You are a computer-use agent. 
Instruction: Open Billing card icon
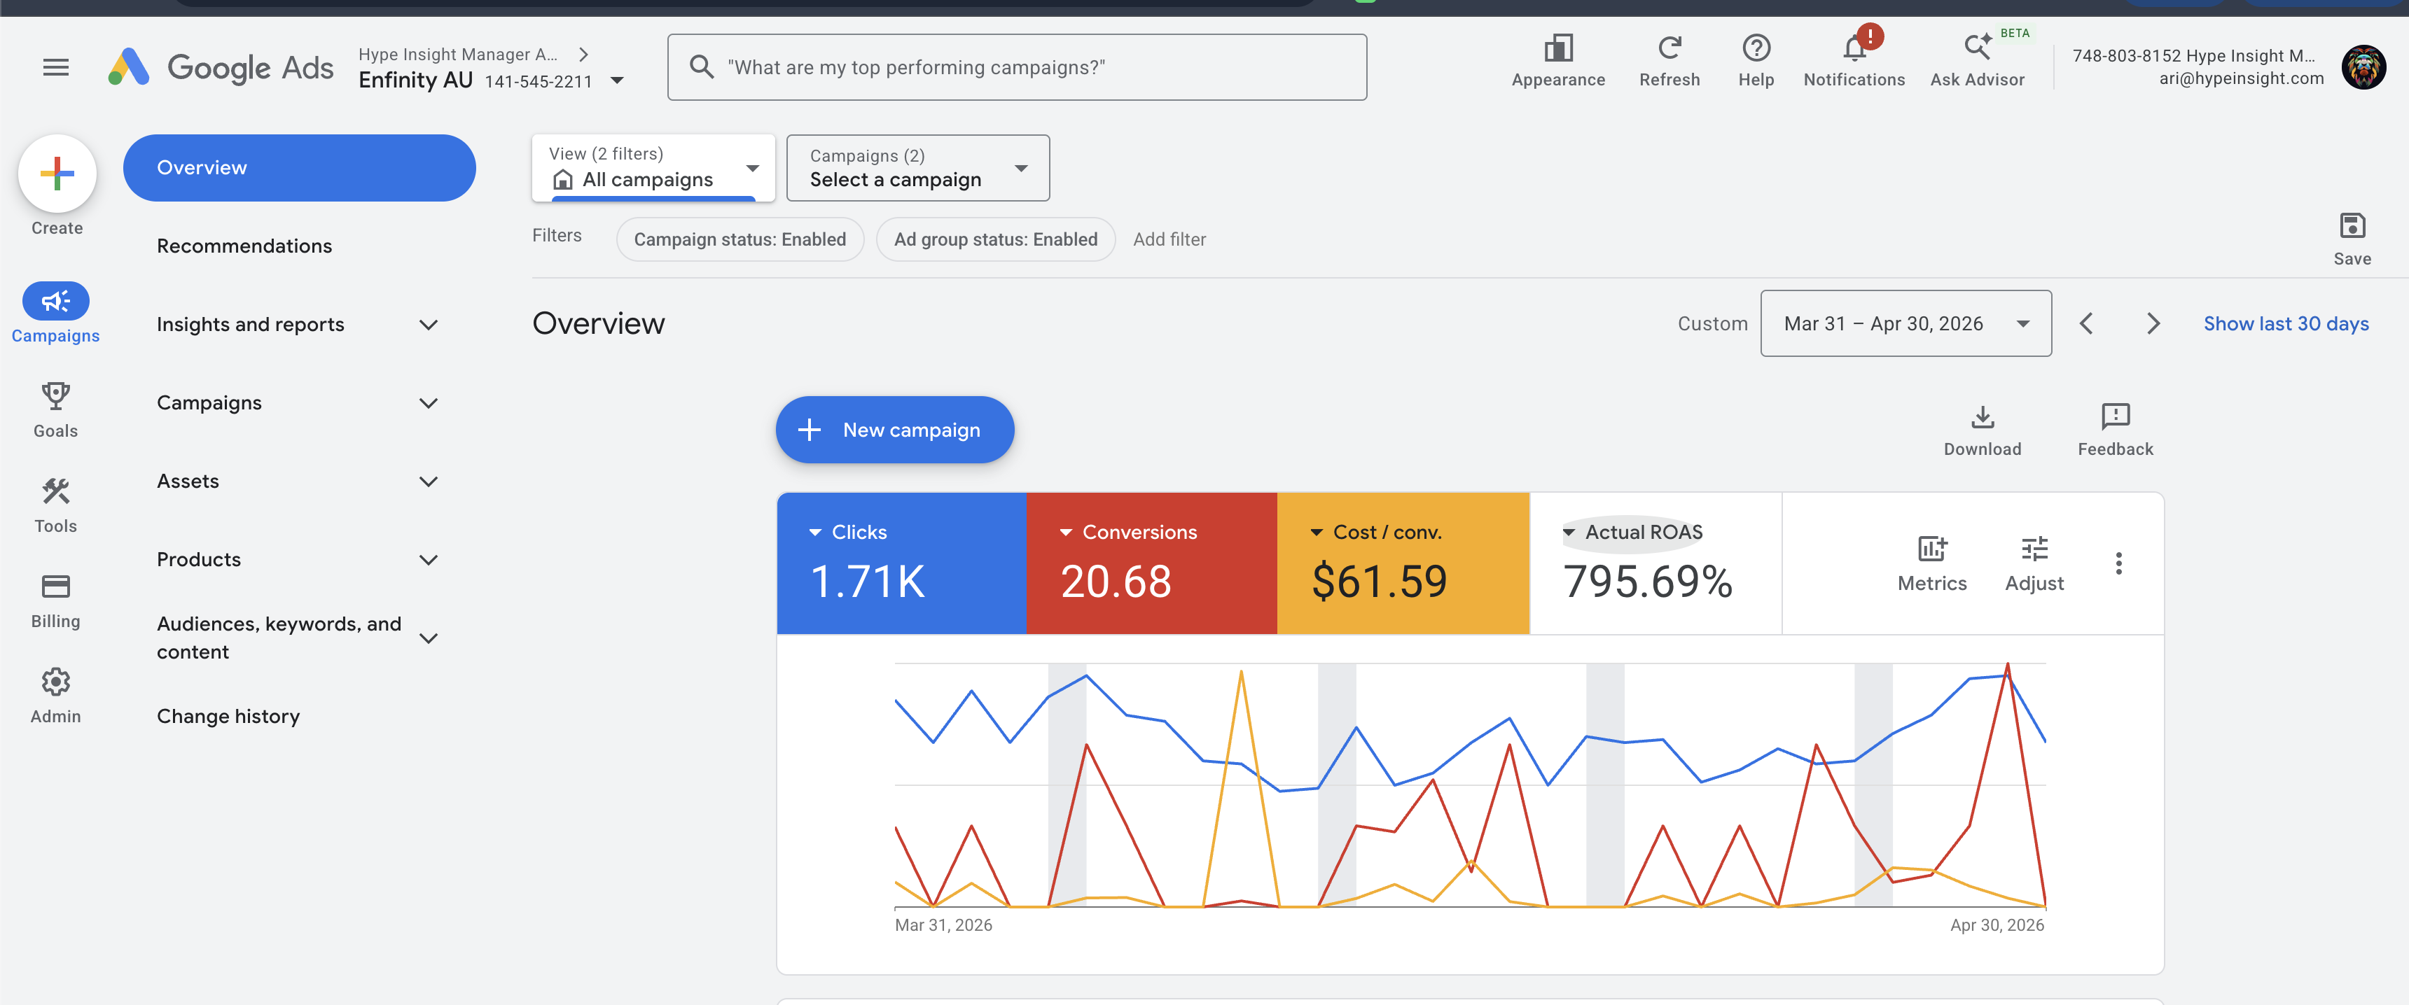(56, 587)
